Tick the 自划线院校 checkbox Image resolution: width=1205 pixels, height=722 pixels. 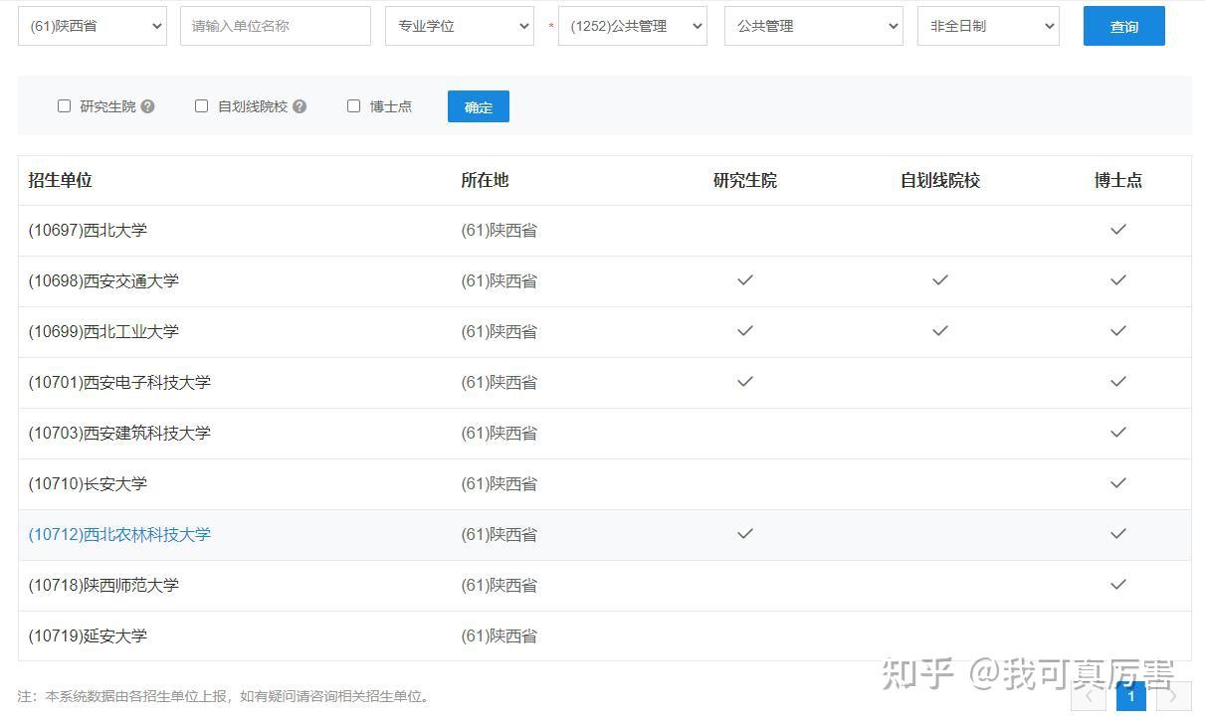(x=202, y=105)
